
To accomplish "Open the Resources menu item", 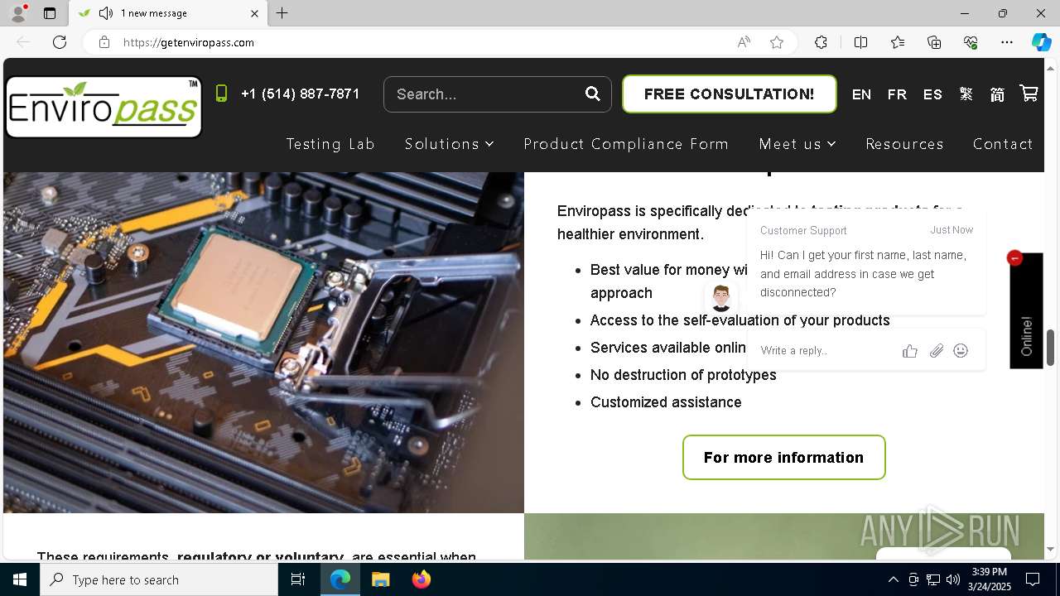I will (904, 144).
